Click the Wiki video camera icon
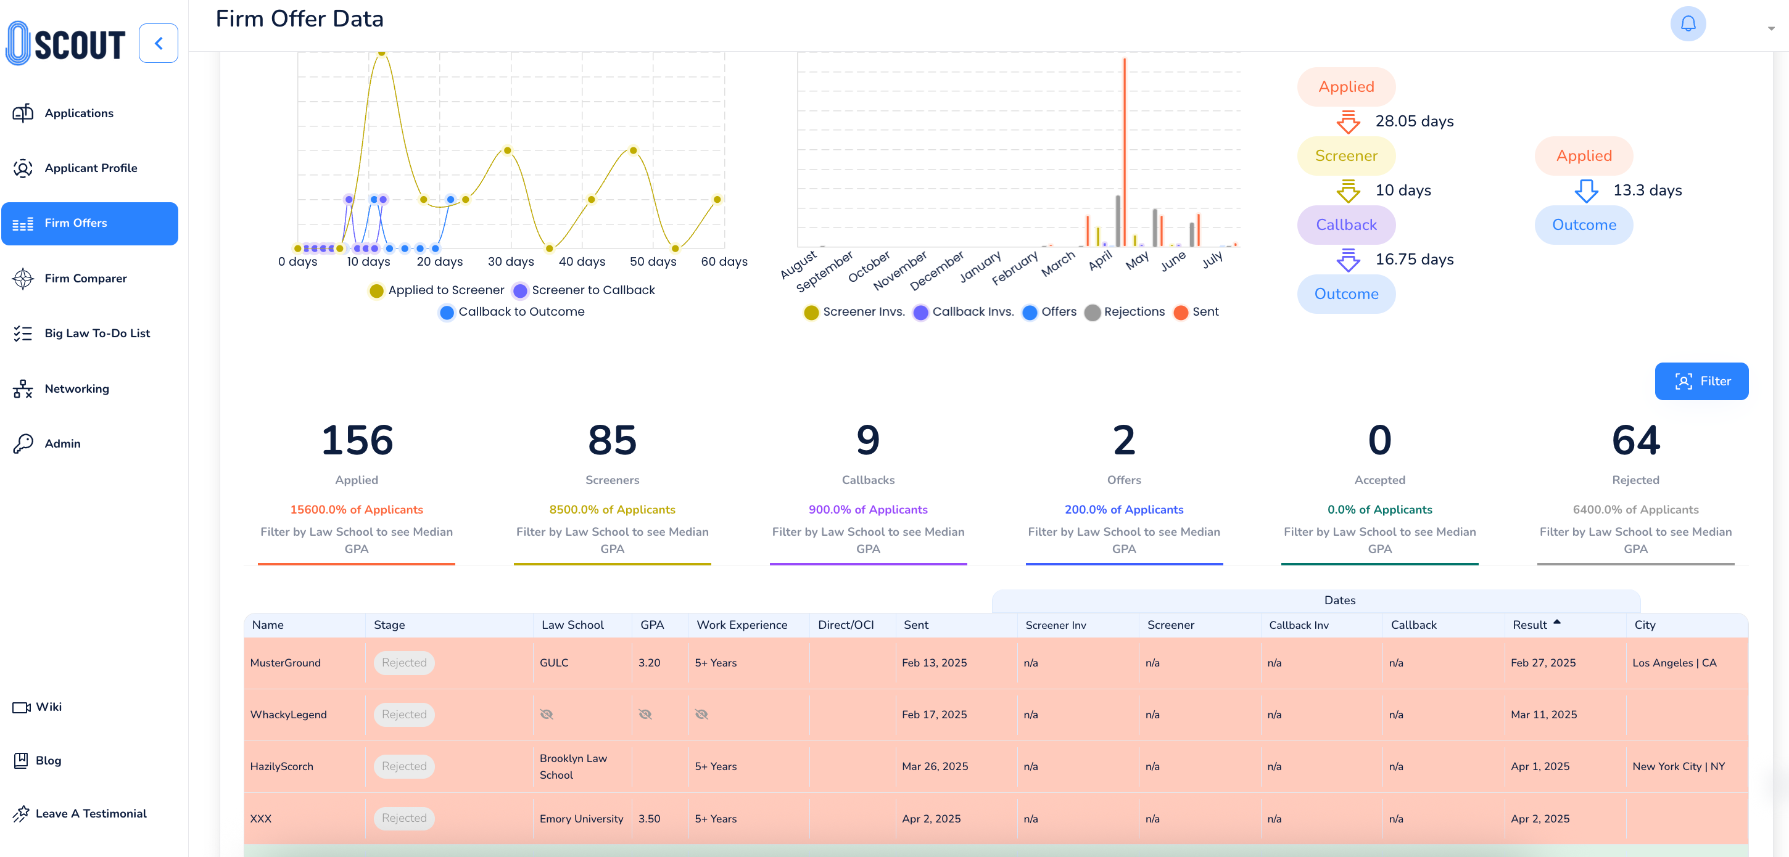The height and width of the screenshot is (857, 1789). 22,707
